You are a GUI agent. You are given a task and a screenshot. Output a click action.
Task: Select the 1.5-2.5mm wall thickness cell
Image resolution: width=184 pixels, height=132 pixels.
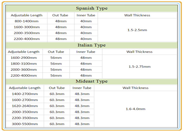pyautogui.click(x=137, y=30)
